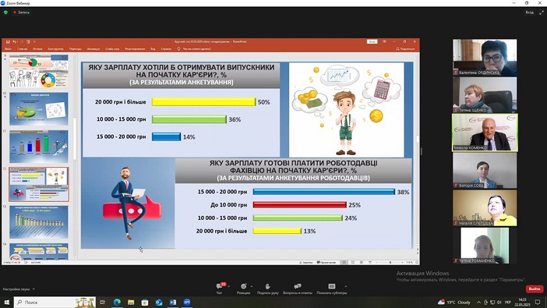Click the 'Что вы хотите сделать' search box

click(194, 49)
